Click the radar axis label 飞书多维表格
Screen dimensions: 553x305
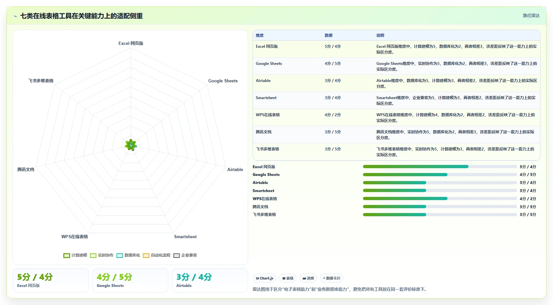pyautogui.click(x=41, y=81)
